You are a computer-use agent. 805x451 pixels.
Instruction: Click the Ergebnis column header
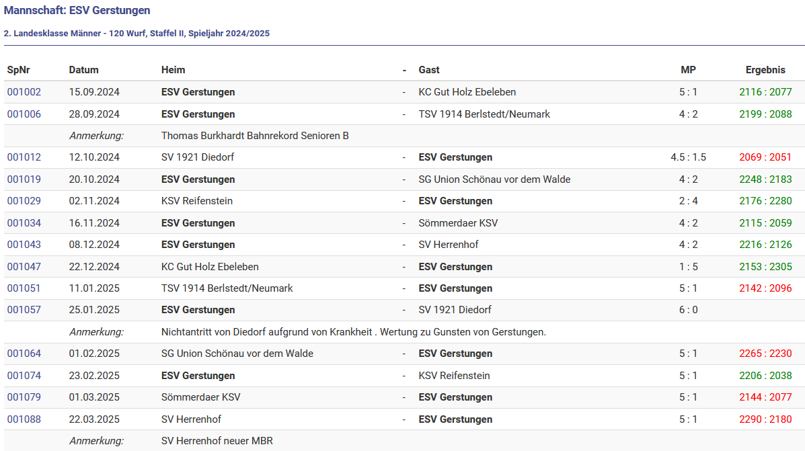click(x=765, y=70)
